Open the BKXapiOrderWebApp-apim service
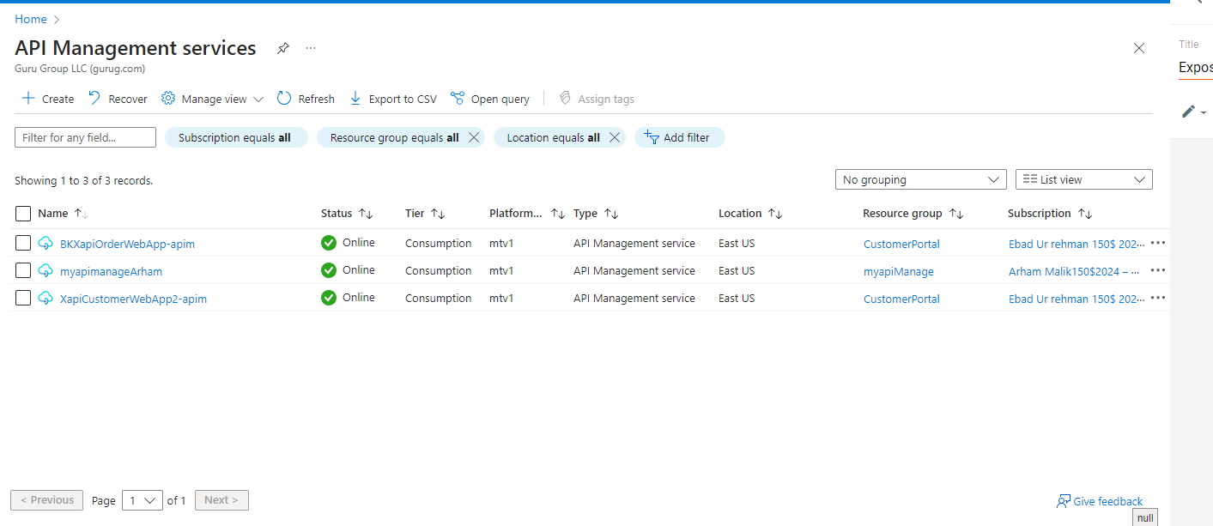The image size is (1213, 526). click(127, 244)
